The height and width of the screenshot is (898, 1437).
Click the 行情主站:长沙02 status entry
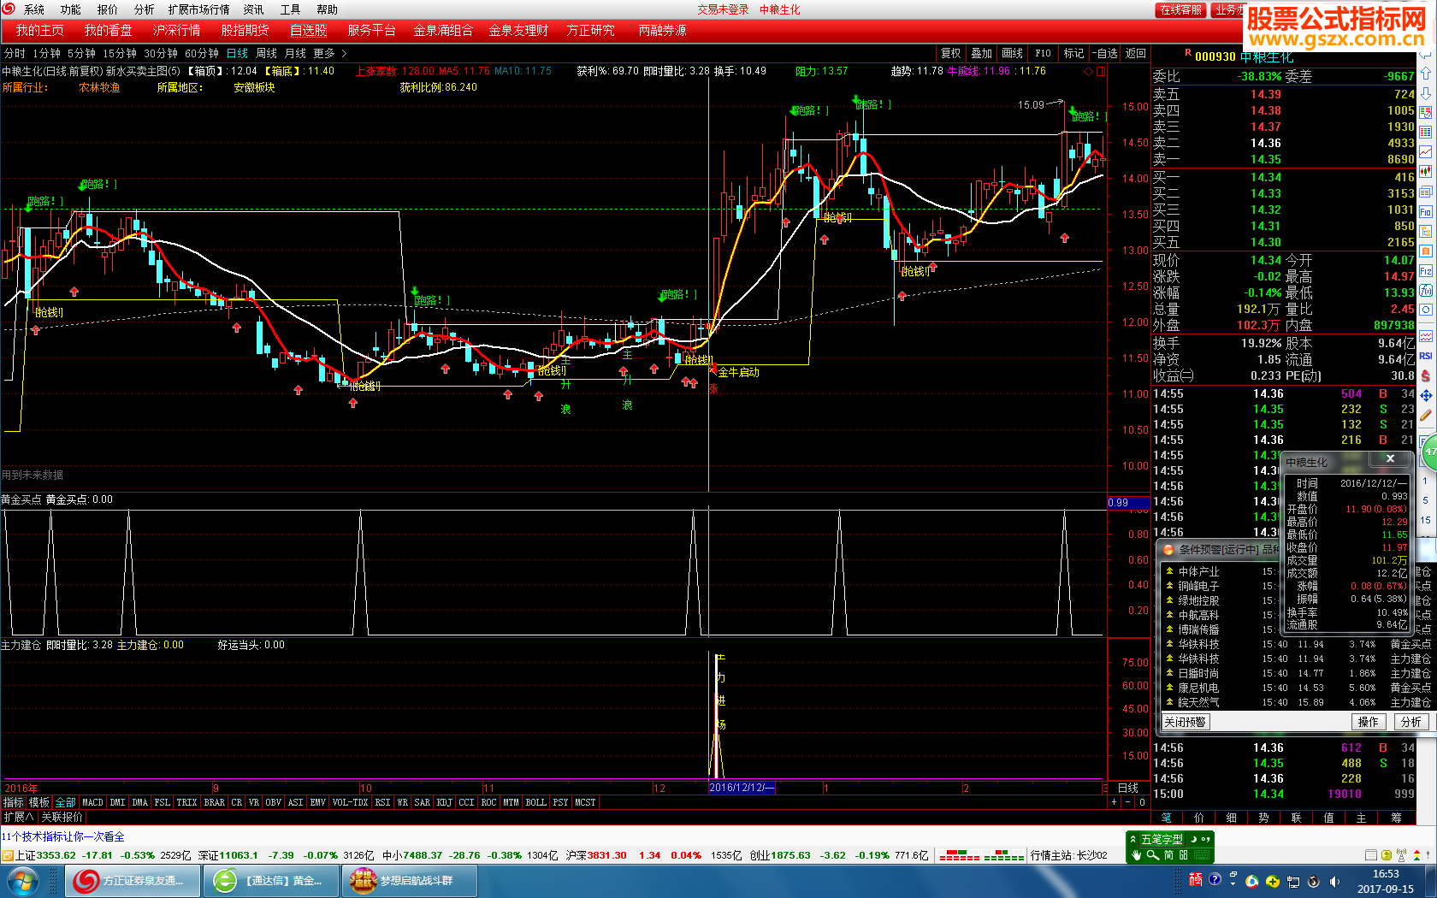pos(1068,855)
